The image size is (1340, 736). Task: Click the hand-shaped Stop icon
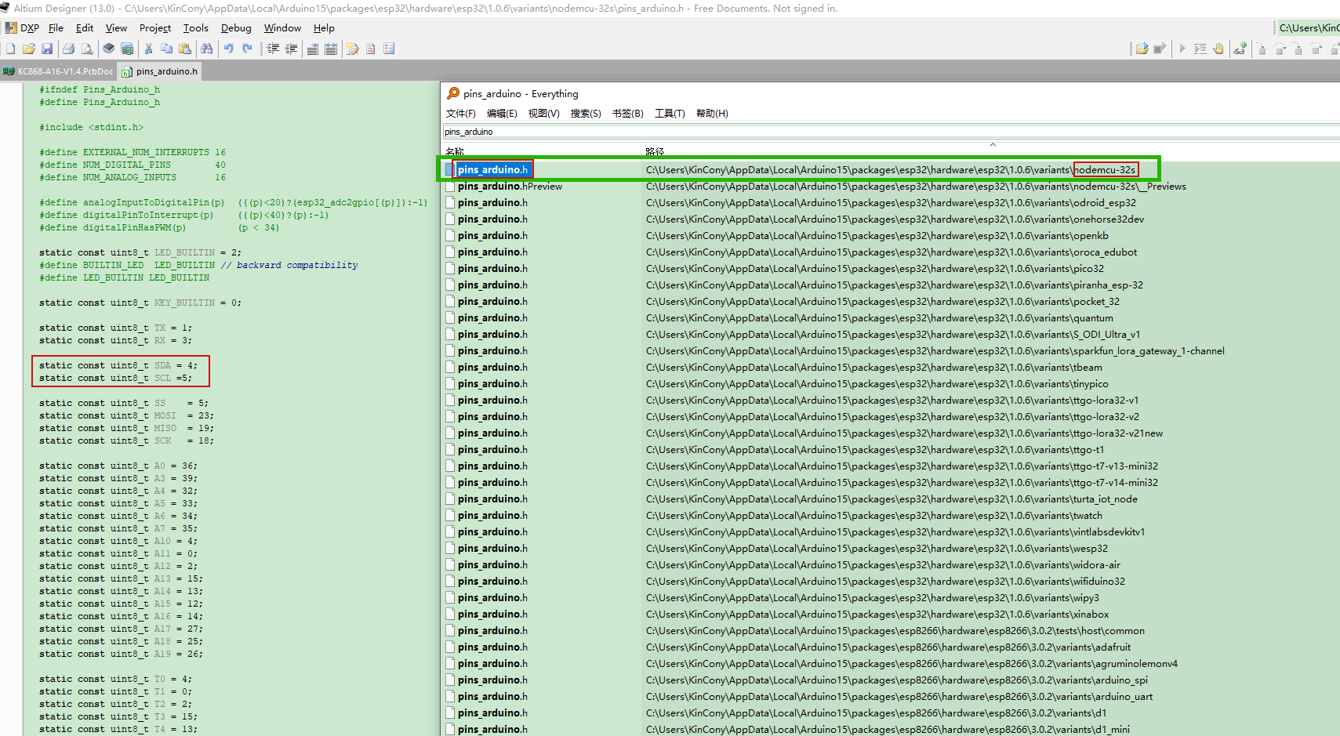click(x=1218, y=49)
